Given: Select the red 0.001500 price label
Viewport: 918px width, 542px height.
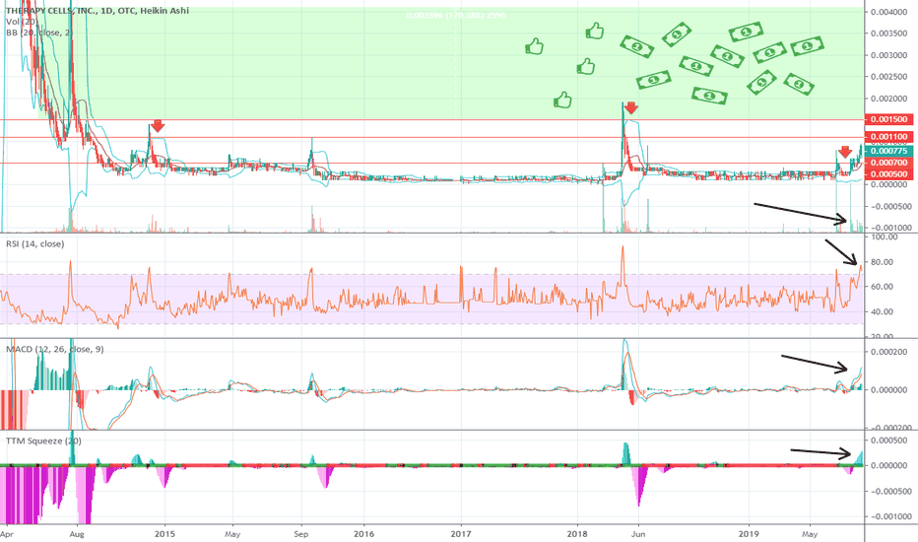Looking at the screenshot, I should coord(888,119).
